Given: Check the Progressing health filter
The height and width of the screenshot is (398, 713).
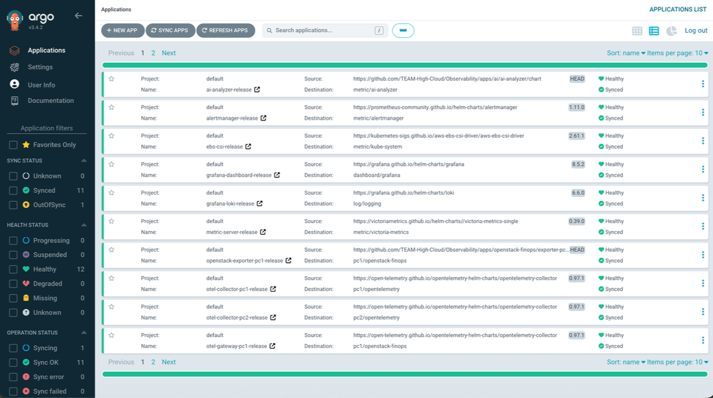Looking at the screenshot, I should (x=13, y=240).
